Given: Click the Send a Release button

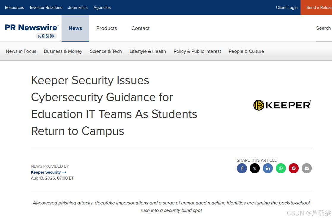Looking at the screenshot, I should [316, 7].
